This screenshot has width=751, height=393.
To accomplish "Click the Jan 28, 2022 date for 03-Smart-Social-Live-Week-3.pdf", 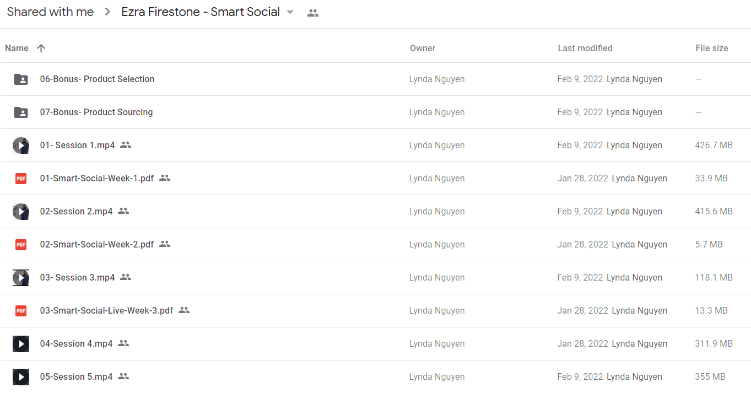I will (x=583, y=311).
